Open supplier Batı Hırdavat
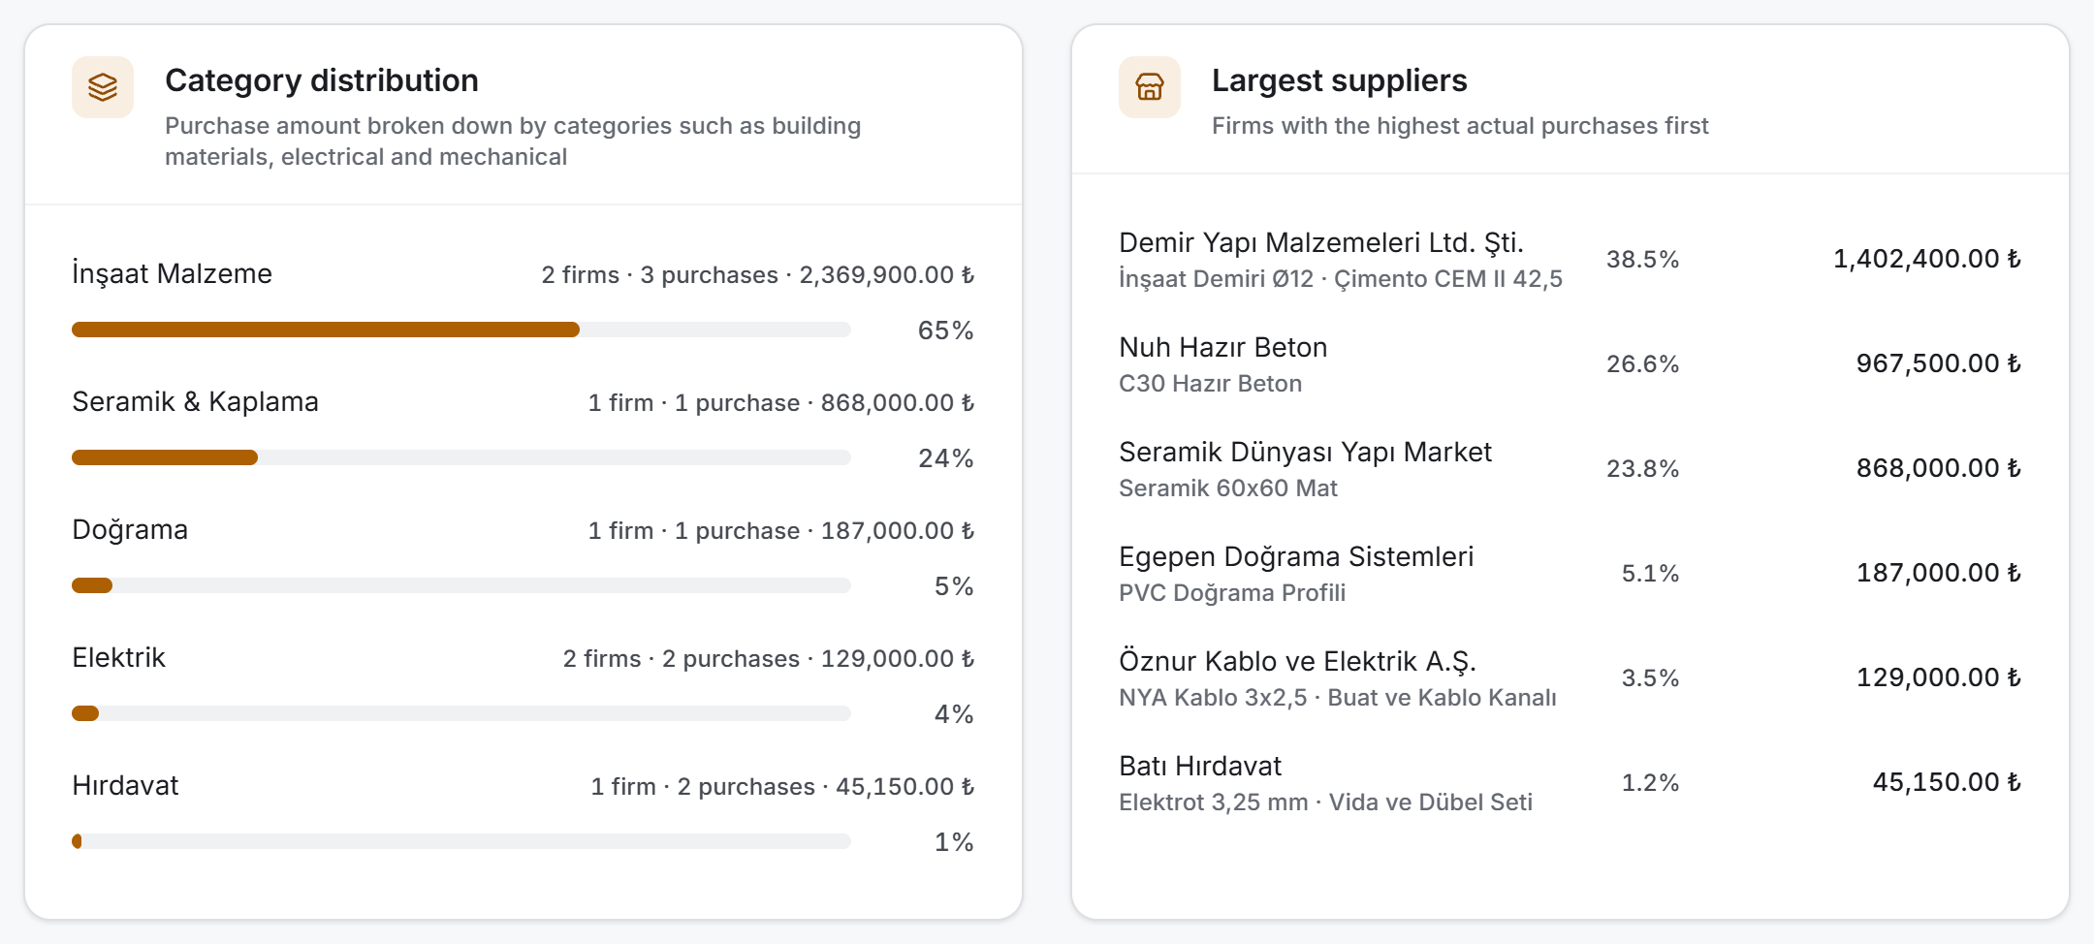2094x944 pixels. 1200,766
